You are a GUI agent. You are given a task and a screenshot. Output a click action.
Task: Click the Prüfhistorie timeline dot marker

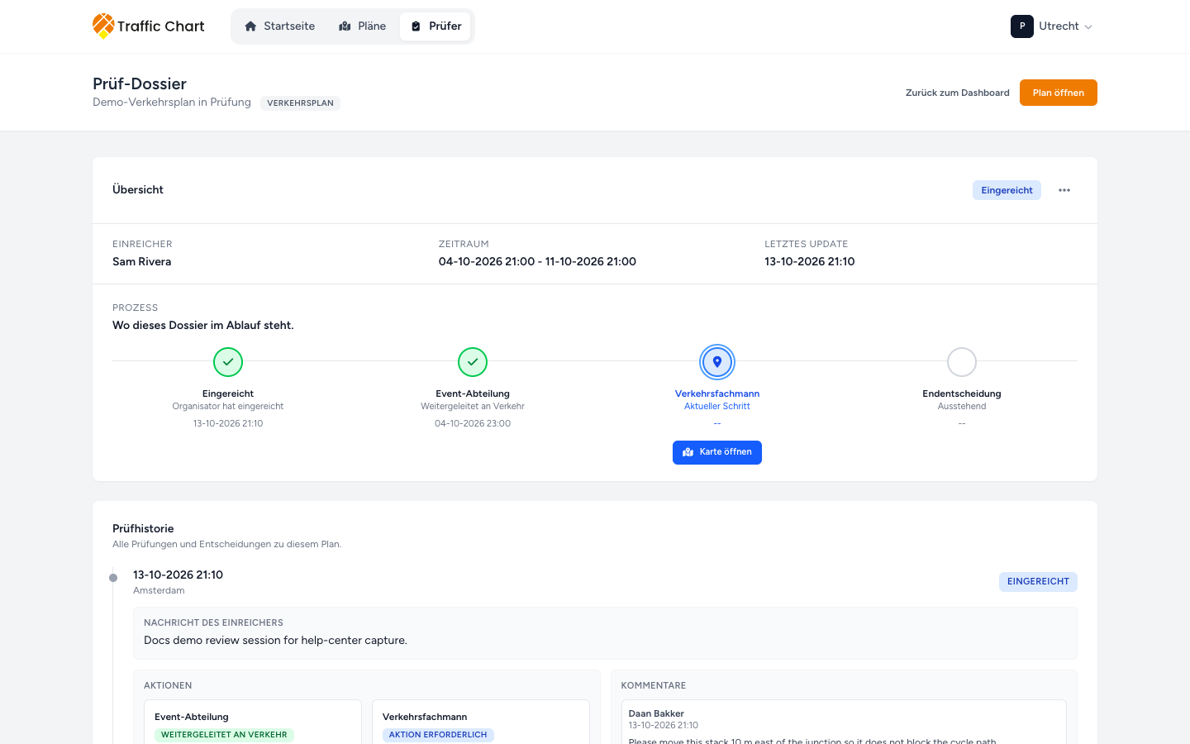(x=113, y=578)
